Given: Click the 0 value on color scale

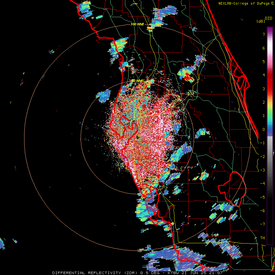Looking at the screenshot, I should click(x=264, y=130).
